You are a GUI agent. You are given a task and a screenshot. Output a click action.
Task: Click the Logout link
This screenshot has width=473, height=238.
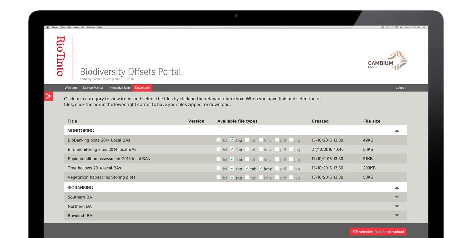pos(400,88)
